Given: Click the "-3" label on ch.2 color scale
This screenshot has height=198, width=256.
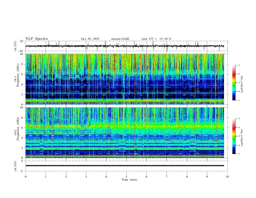Looking at the screenshot, I should click(238, 119).
